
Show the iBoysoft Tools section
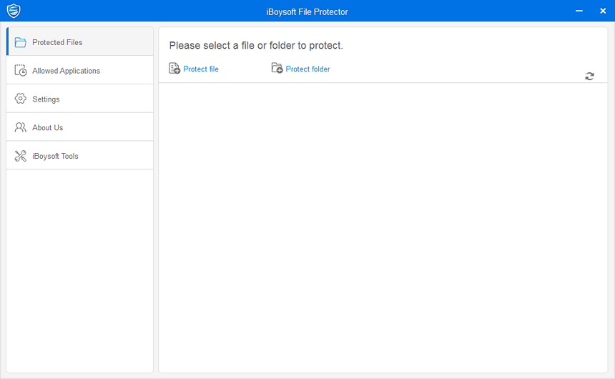click(55, 157)
